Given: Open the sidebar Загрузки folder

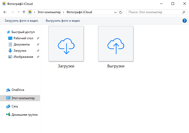Looking at the screenshot, I should click(20, 51).
